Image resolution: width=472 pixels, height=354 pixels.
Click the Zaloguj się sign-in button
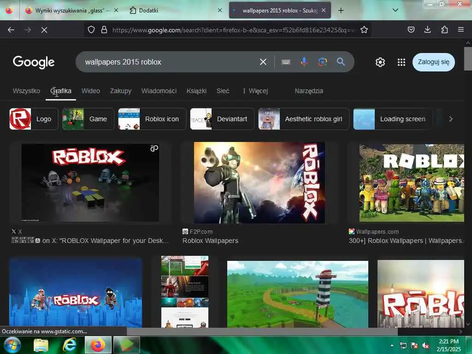[433, 62]
